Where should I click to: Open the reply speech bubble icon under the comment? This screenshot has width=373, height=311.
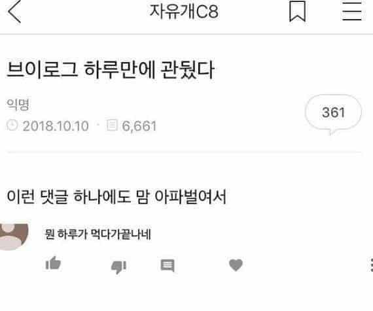(x=168, y=265)
